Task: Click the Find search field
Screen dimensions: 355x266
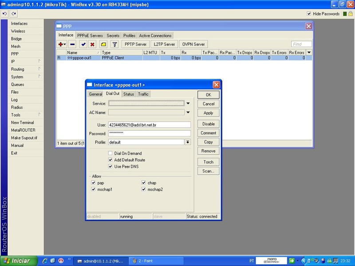Action: [x=301, y=44]
